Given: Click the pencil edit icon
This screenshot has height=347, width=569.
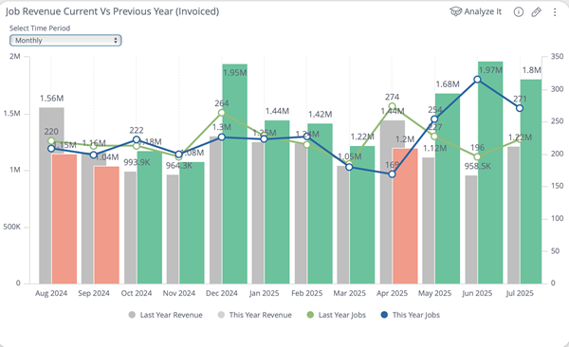Looking at the screenshot, I should [537, 12].
